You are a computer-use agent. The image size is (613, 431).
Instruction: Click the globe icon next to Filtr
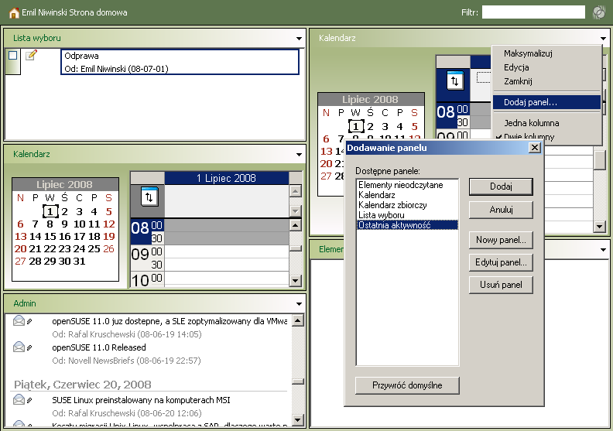pyautogui.click(x=598, y=12)
